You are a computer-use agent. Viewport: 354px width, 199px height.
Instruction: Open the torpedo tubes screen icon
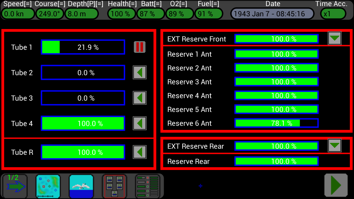coord(114,186)
